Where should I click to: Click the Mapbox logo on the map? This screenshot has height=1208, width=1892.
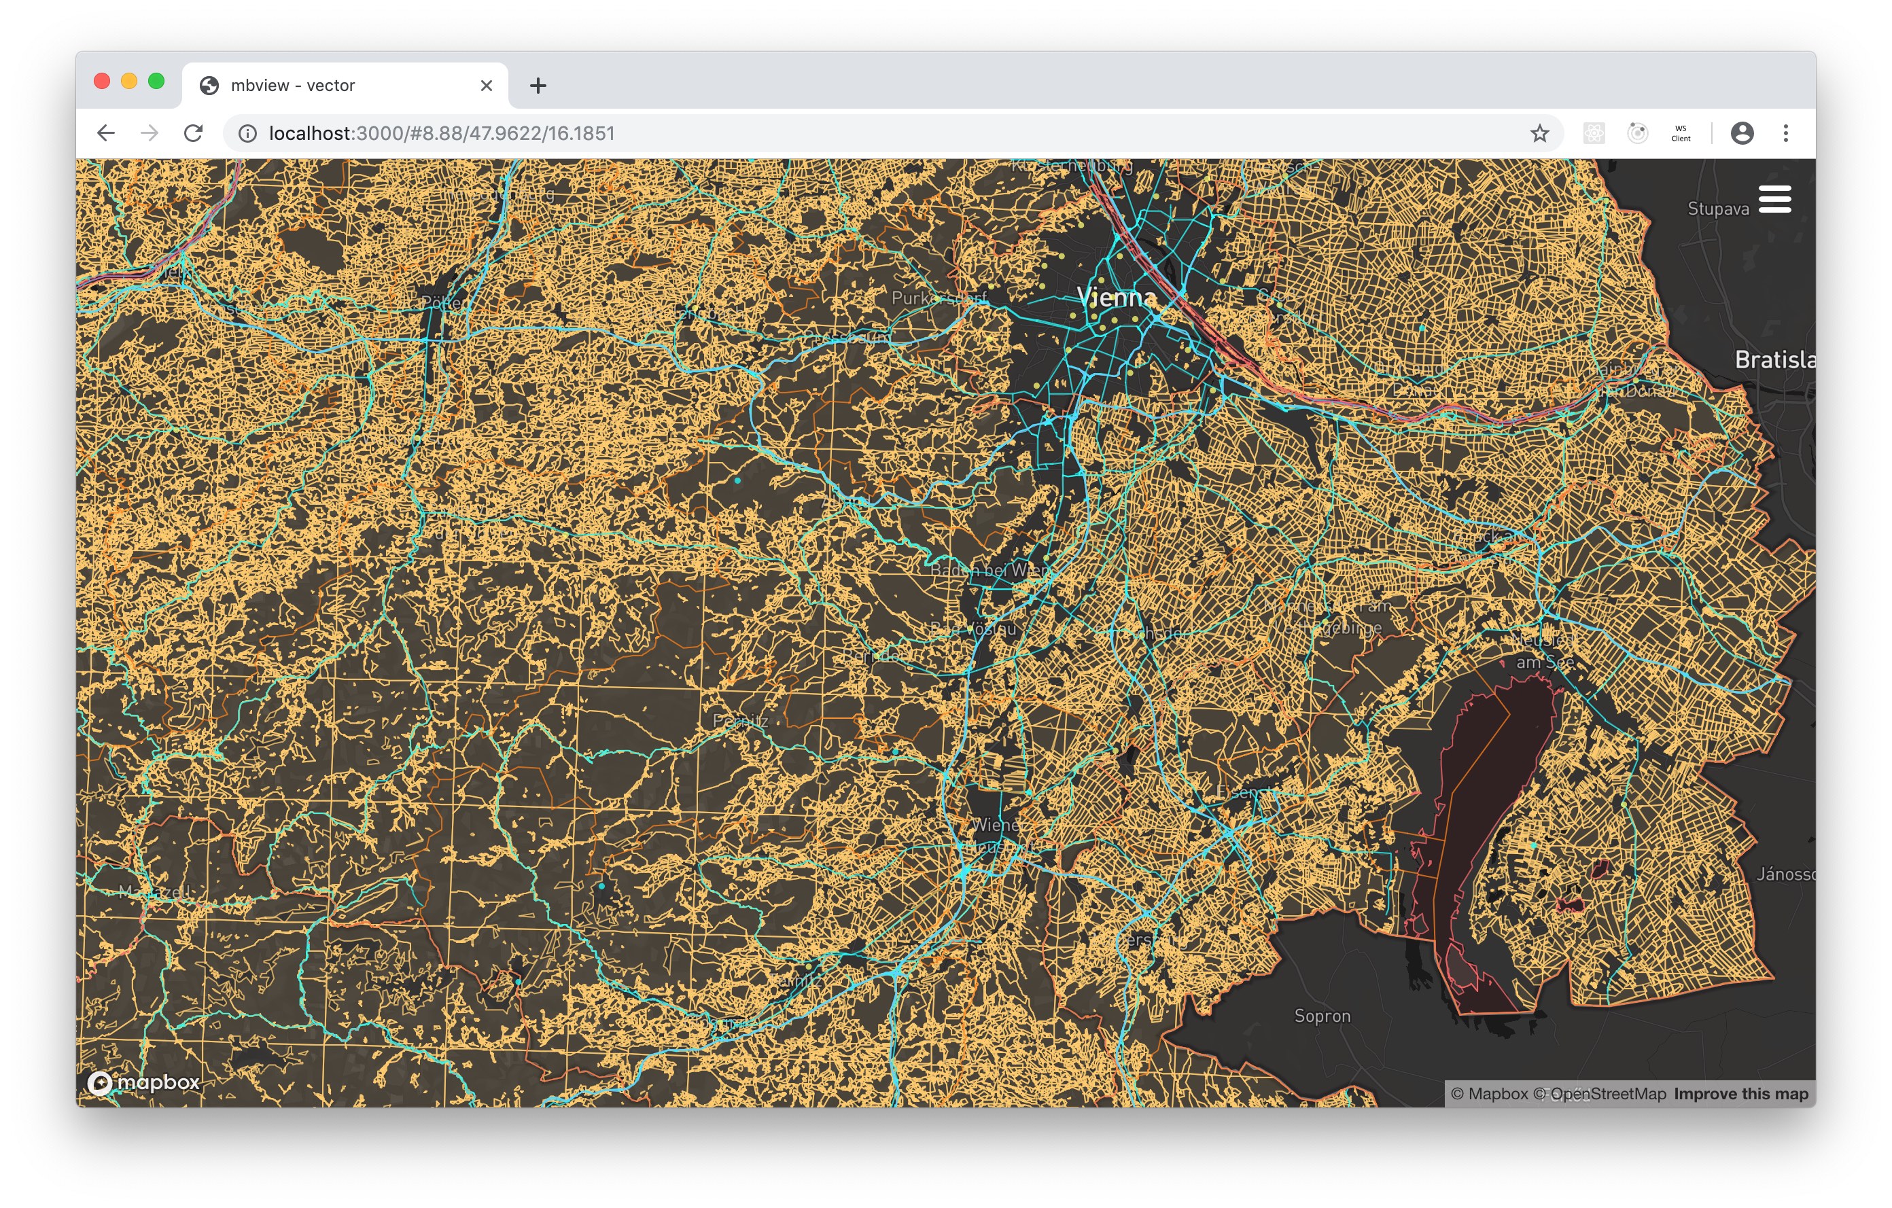click(x=143, y=1082)
